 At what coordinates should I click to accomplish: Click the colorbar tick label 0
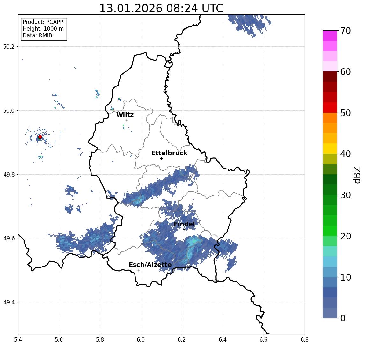point(343,318)
